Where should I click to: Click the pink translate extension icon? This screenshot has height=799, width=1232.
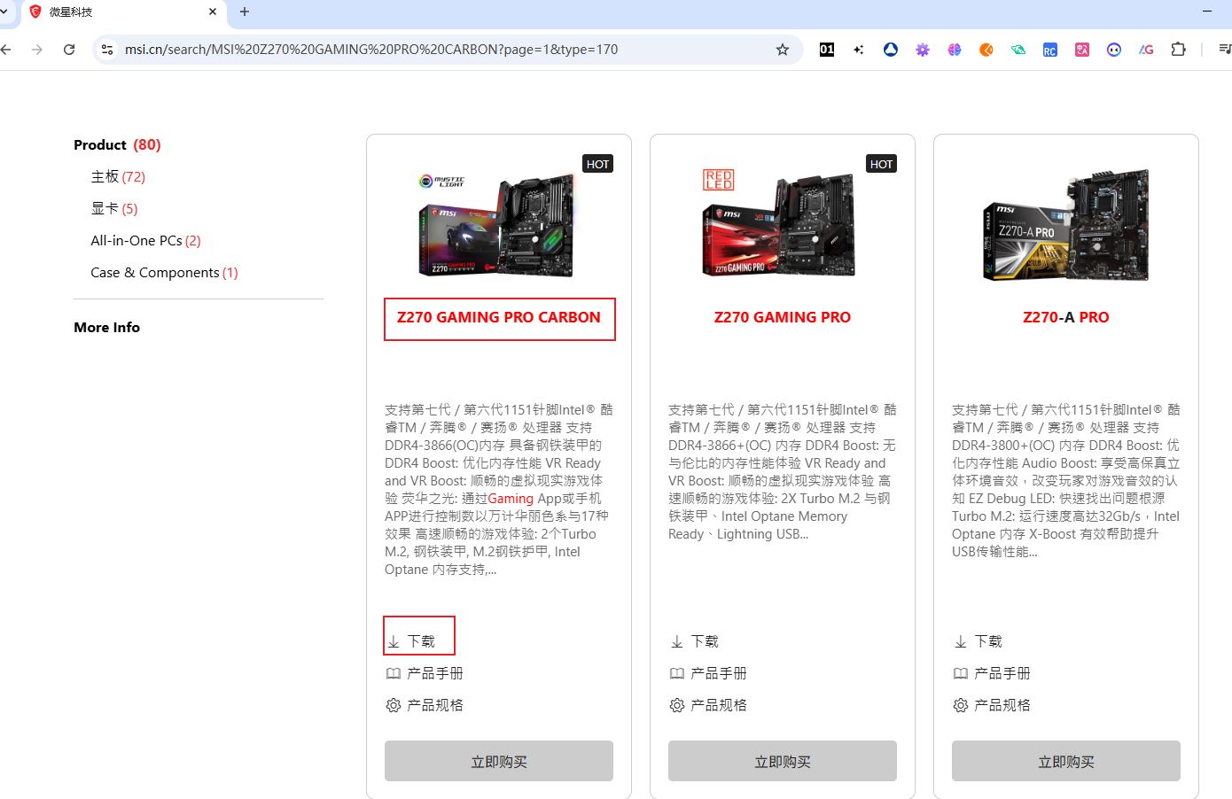click(1082, 50)
